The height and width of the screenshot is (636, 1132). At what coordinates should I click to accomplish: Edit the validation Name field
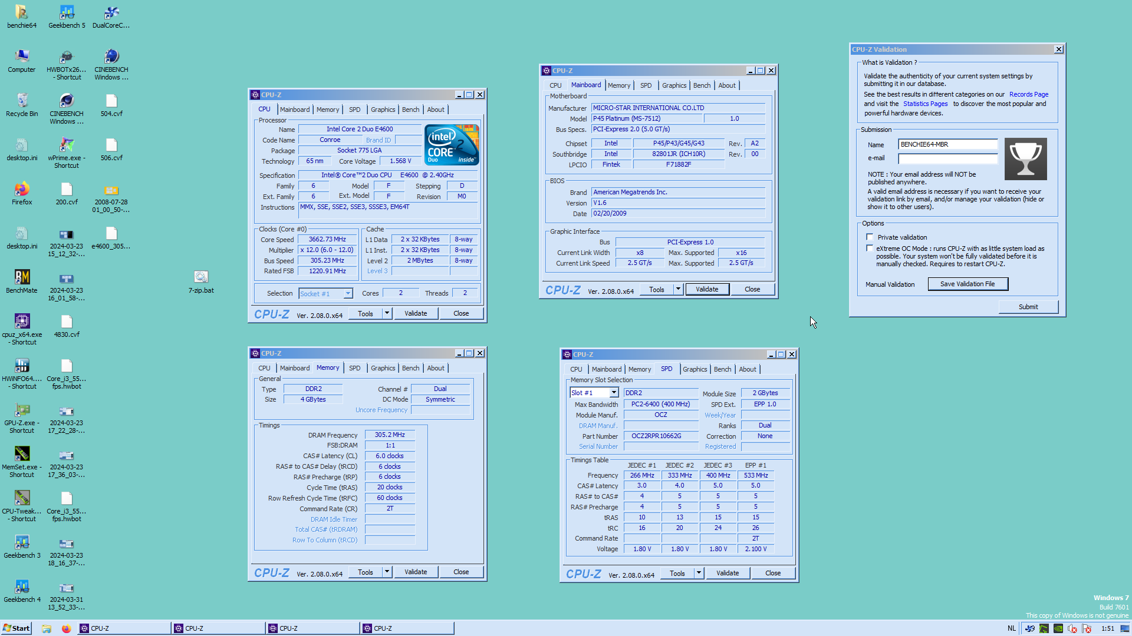(948, 144)
